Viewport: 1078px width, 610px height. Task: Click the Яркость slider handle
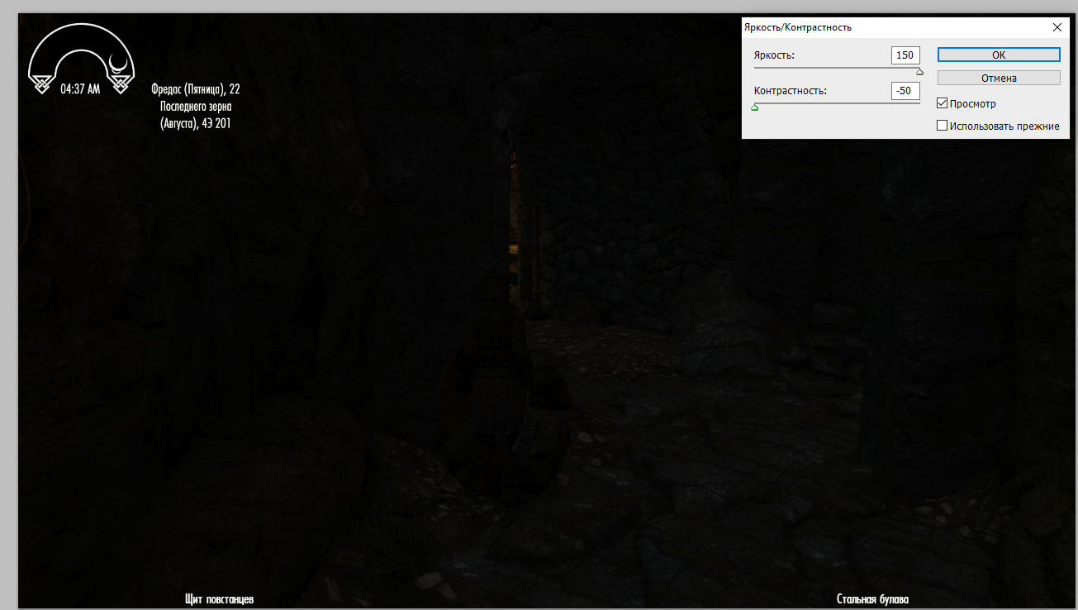pos(919,72)
